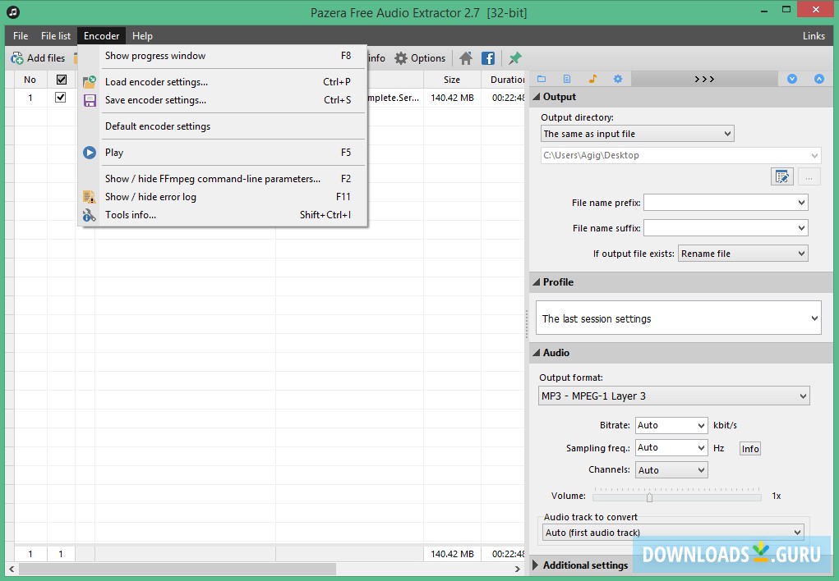Click the Add files button
This screenshot has height=581, width=839.
[x=38, y=58]
